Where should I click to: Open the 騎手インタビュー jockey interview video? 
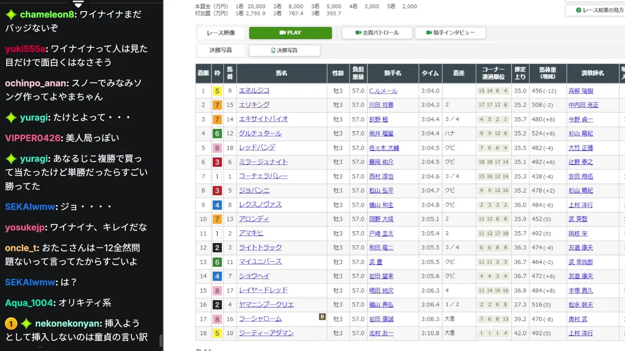[x=450, y=33]
